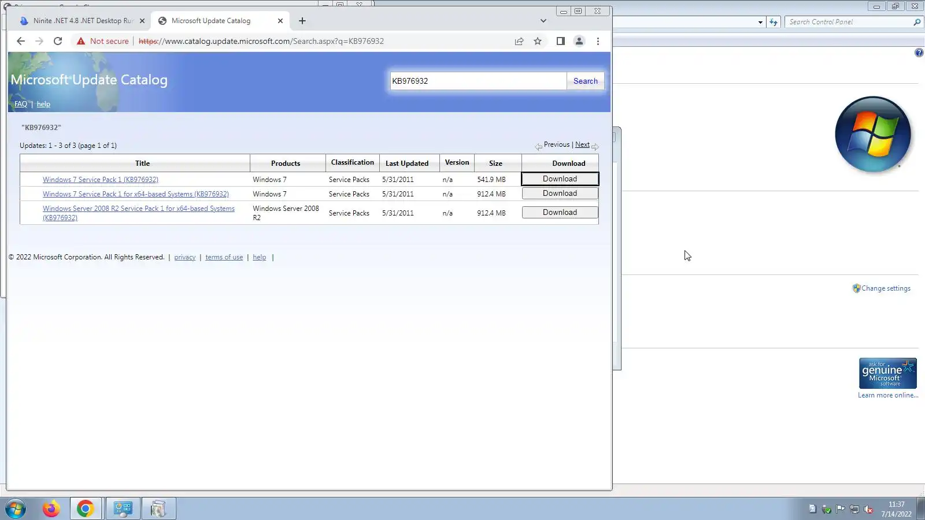925x520 pixels.
Task: Sort results by the Last Updated column header
Action: (x=407, y=164)
